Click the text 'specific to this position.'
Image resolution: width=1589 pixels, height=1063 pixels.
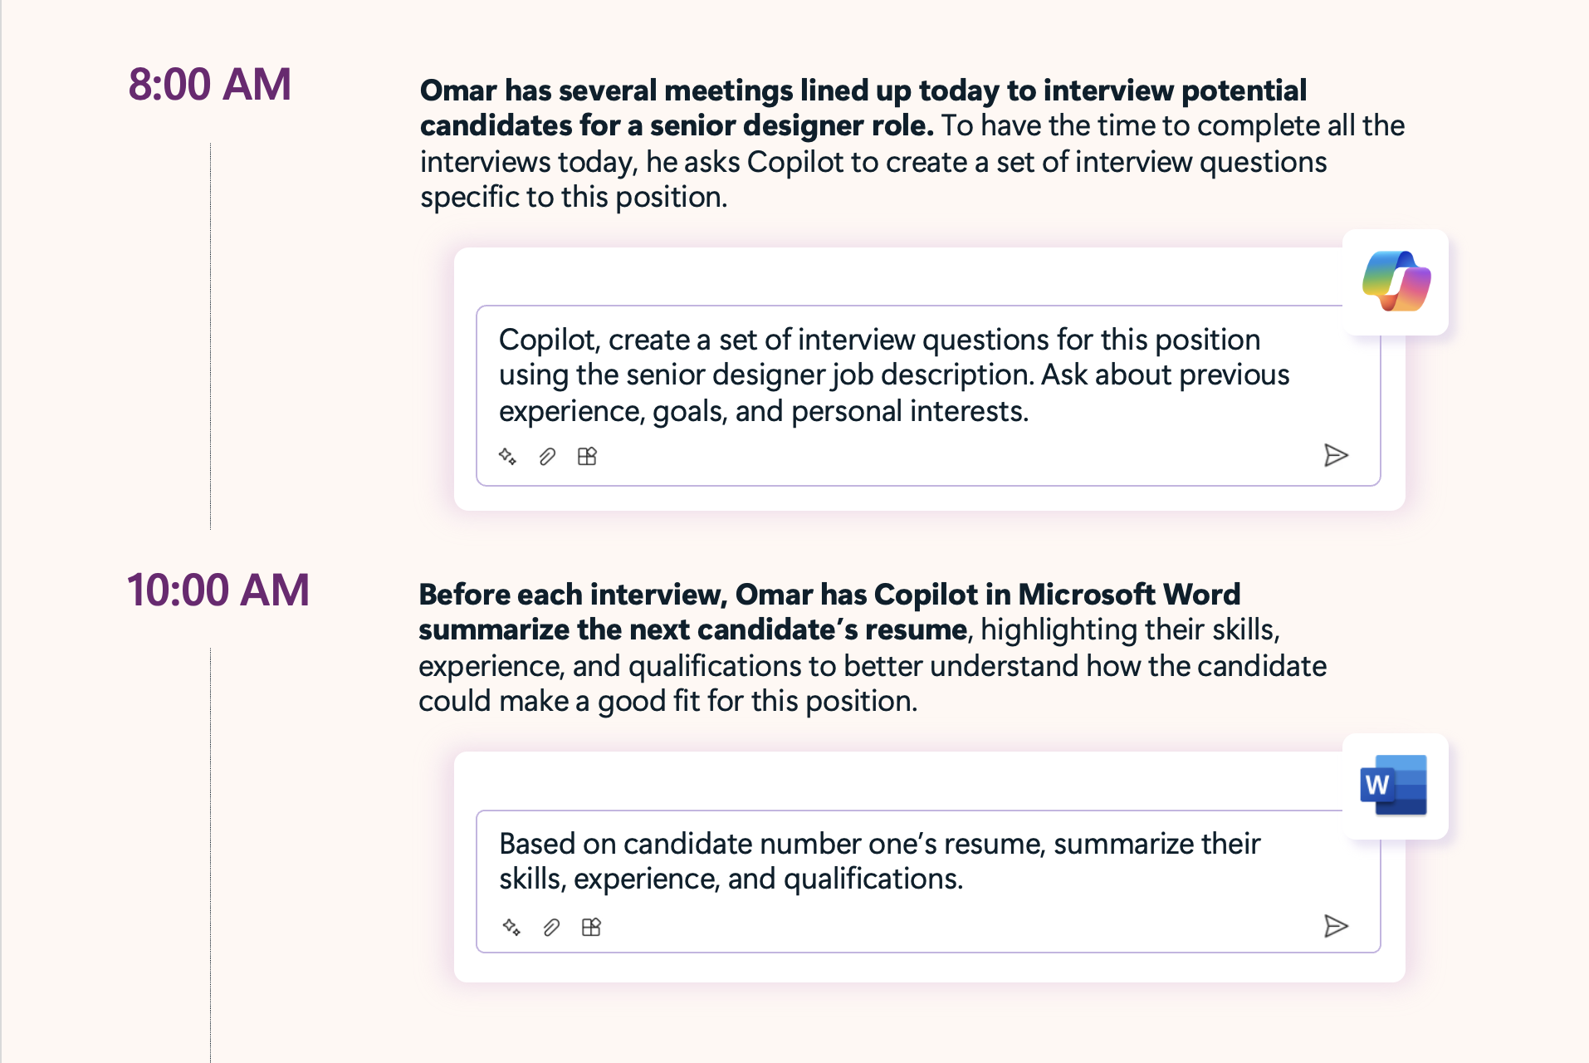coord(574,198)
